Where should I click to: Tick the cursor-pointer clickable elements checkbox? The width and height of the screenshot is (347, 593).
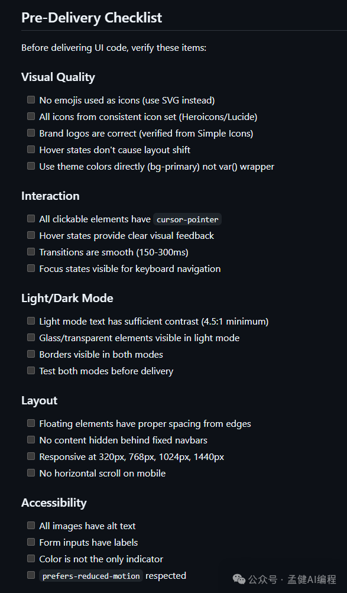point(31,219)
